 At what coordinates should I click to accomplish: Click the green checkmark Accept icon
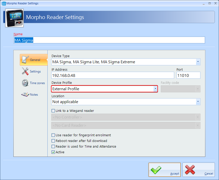pos(156,170)
